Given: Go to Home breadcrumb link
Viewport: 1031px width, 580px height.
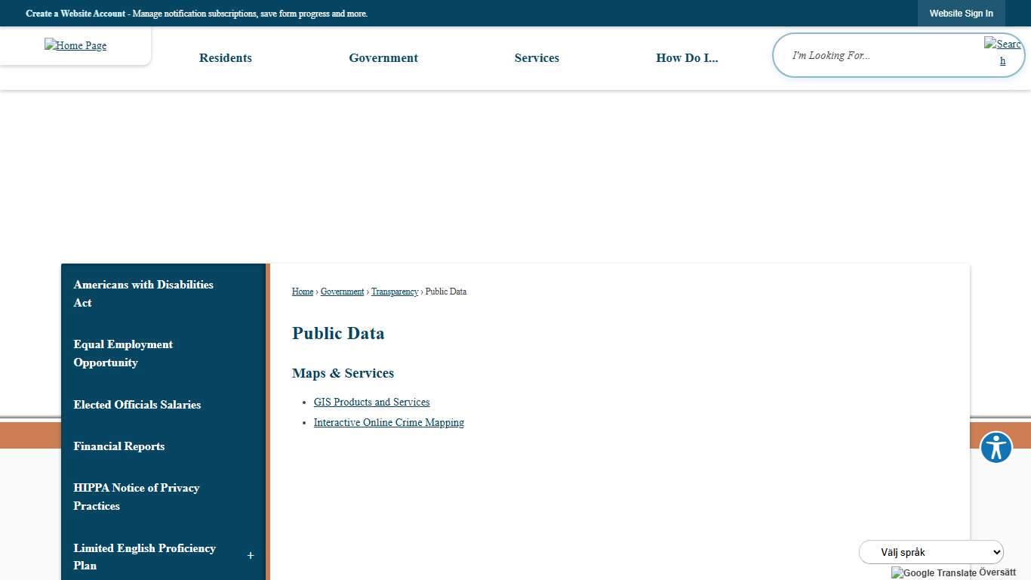Looking at the screenshot, I should click(x=302, y=292).
